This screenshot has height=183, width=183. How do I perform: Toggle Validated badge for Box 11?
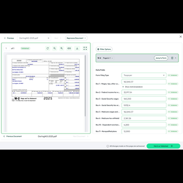[173, 131]
